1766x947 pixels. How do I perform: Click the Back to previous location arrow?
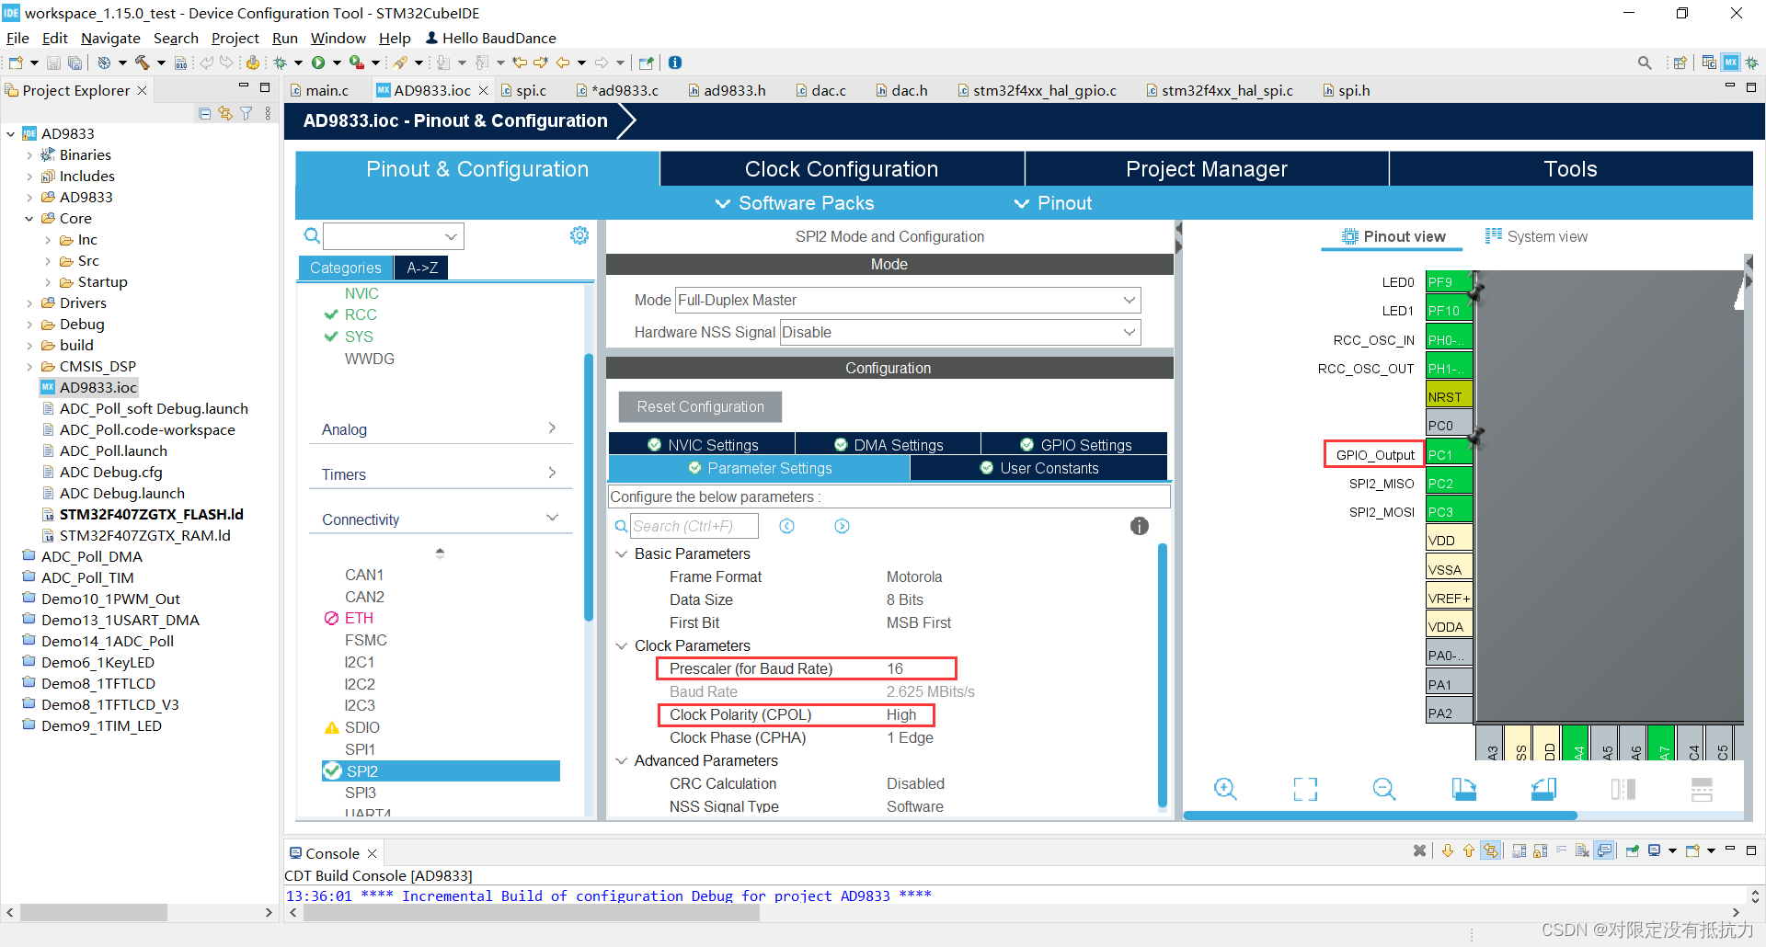(563, 63)
